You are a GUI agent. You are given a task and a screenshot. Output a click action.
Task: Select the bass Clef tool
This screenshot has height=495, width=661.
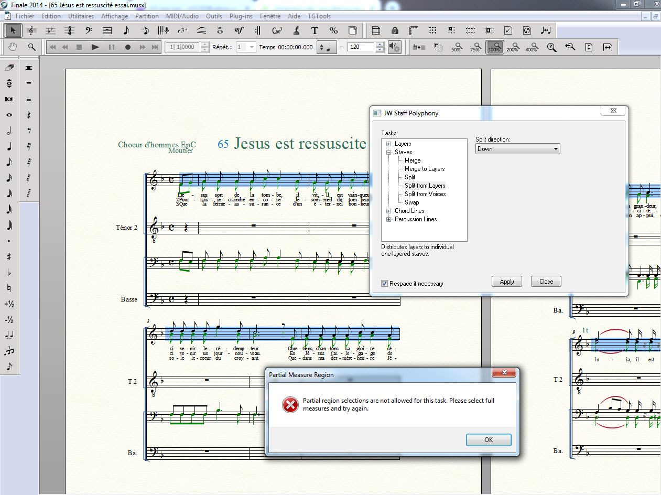pos(88,30)
